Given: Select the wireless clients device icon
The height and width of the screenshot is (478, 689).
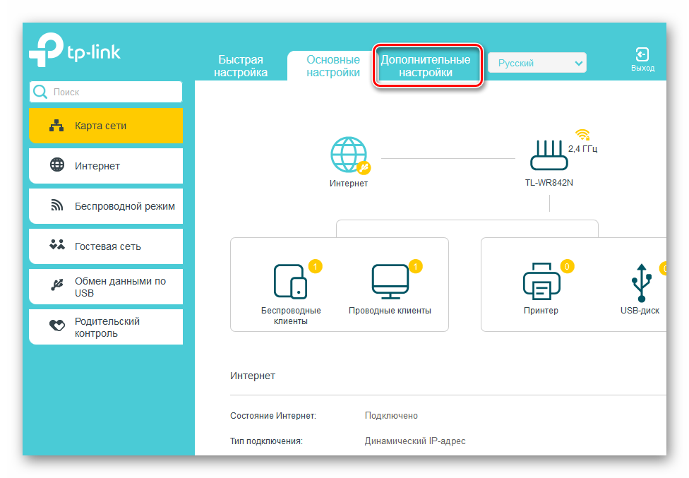Looking at the screenshot, I should (x=290, y=281).
